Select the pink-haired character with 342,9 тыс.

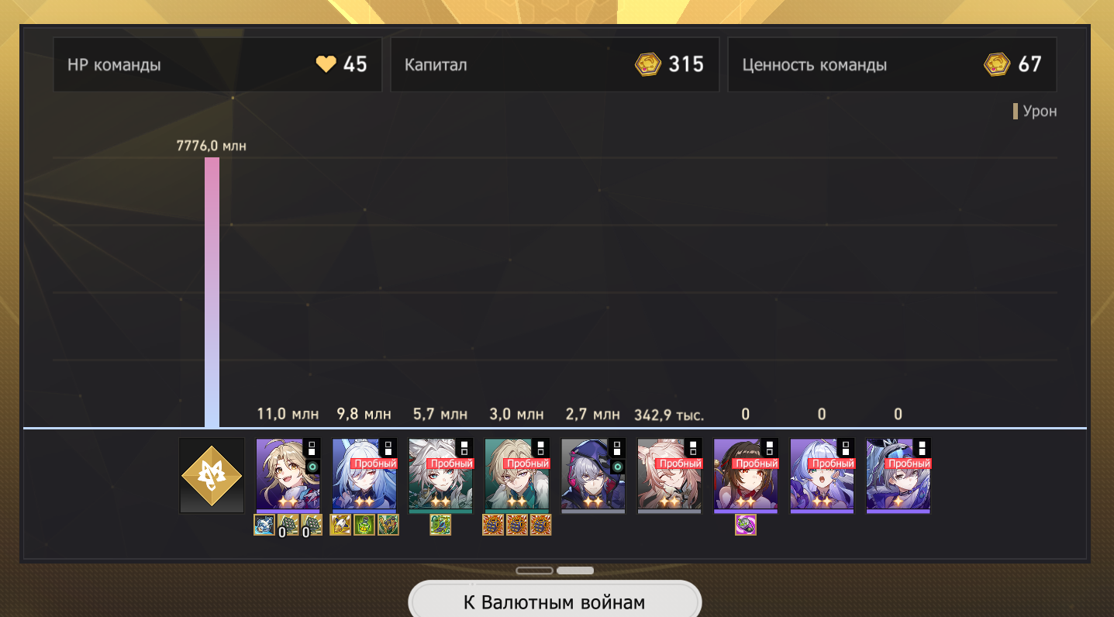[x=669, y=476]
